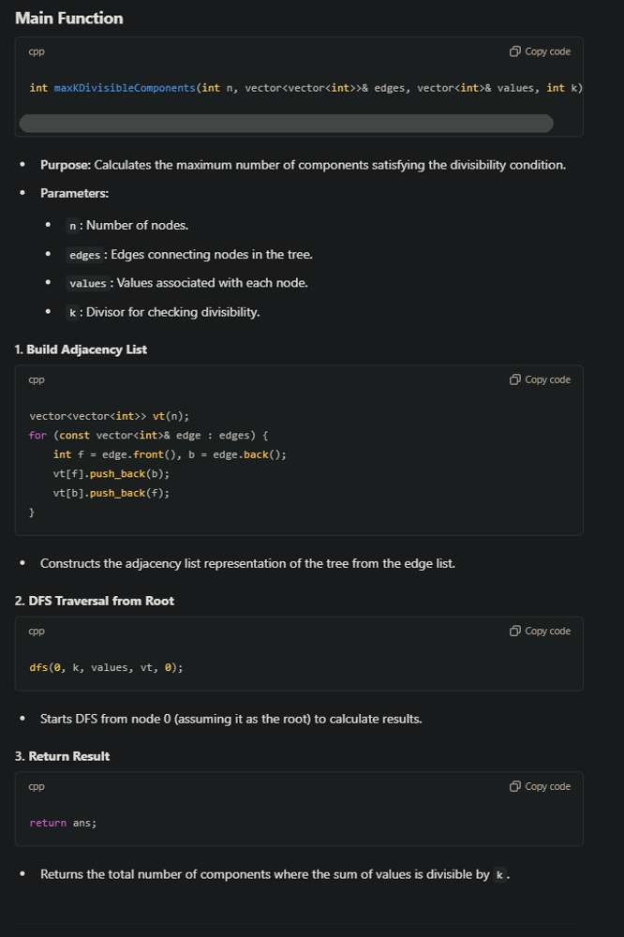Click the dfs(0, k, values, vt, 0) line

(x=106, y=667)
